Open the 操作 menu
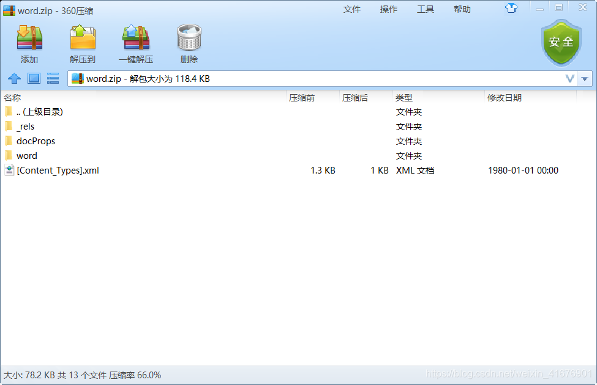Image resolution: width=597 pixels, height=385 pixels. [x=389, y=9]
